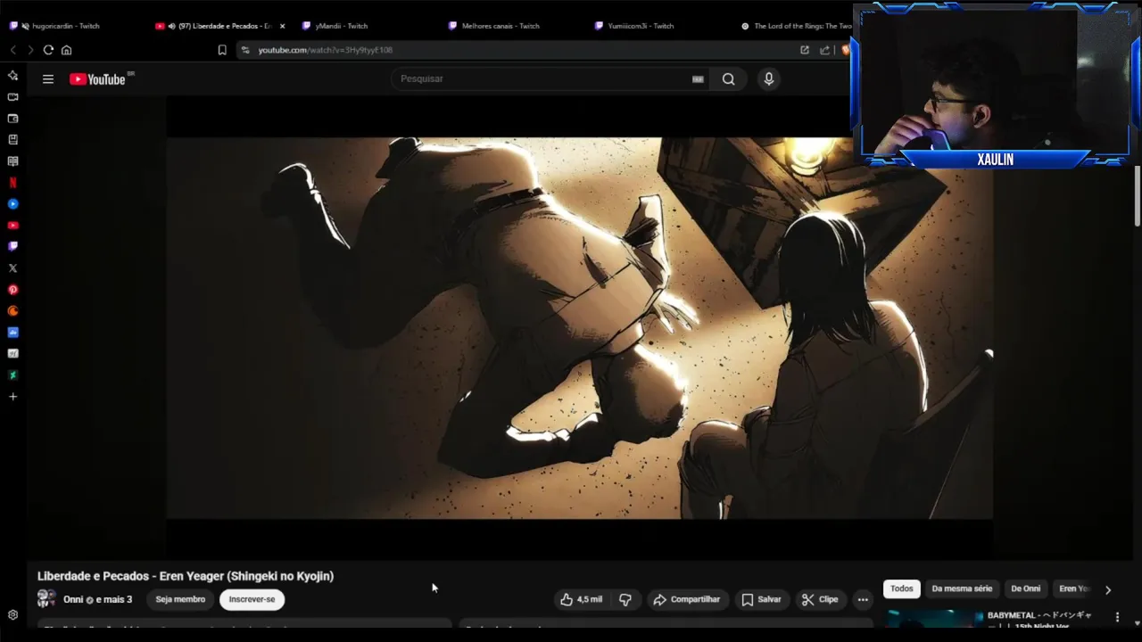Switch to the yMandii Twitch tab
Viewport: 1142px width, 642px height.
point(342,26)
